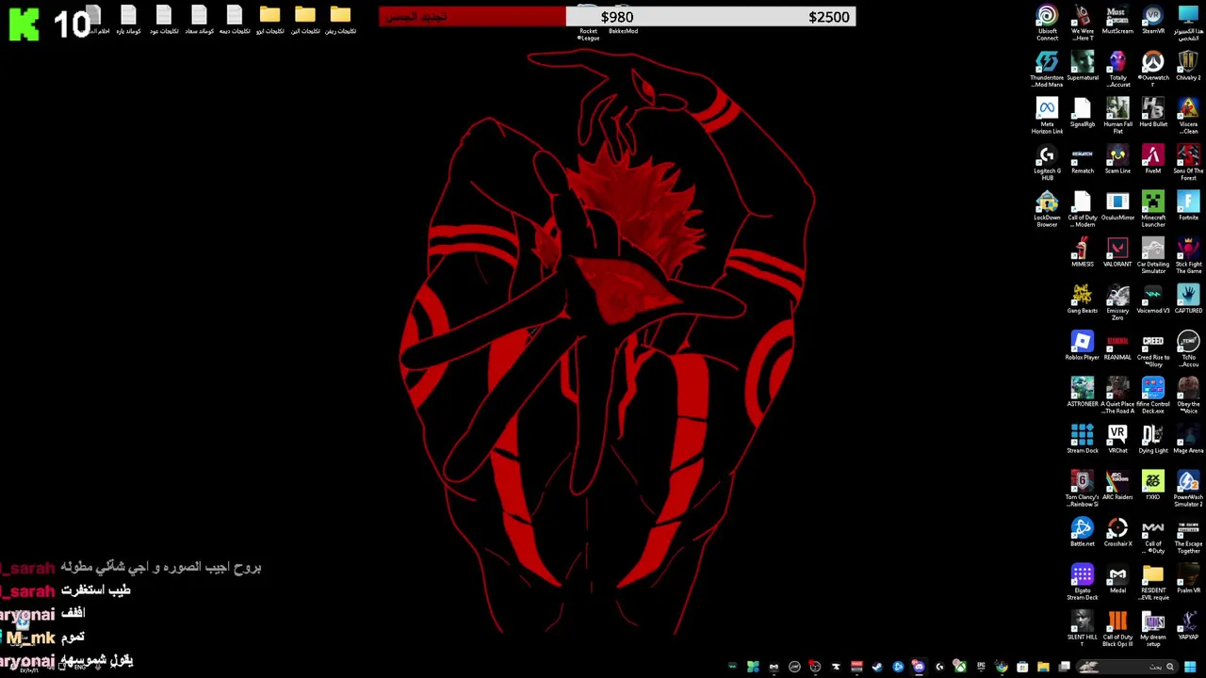Launch the Creed Rise to Glory shortcut

pos(1153,349)
